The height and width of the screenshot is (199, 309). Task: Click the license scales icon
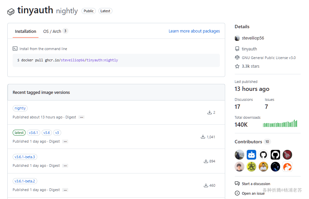click(x=237, y=58)
